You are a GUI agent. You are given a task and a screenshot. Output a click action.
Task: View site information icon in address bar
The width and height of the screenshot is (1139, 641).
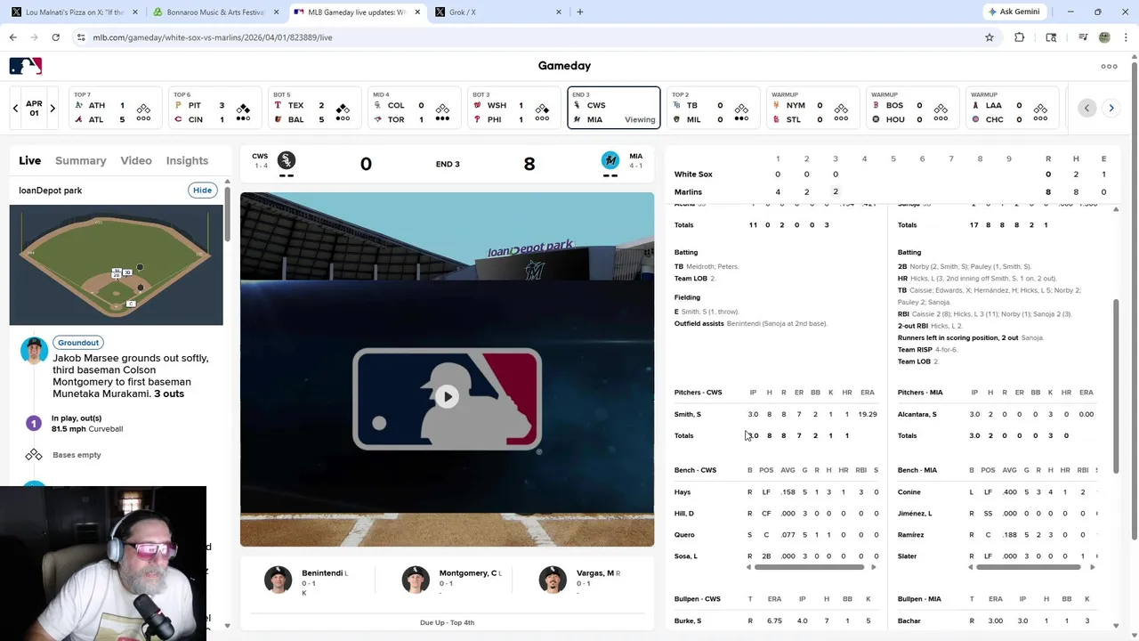(81, 37)
